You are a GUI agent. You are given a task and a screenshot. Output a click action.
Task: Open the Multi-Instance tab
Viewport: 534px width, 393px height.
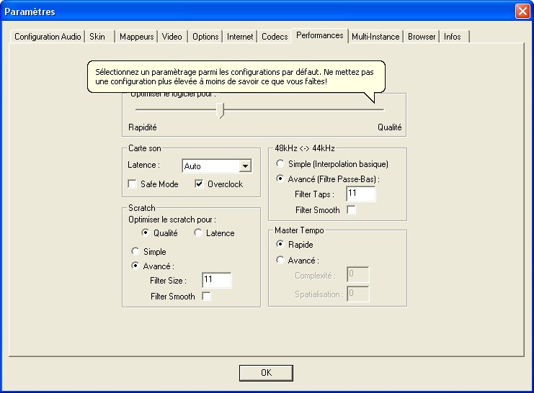tap(376, 37)
